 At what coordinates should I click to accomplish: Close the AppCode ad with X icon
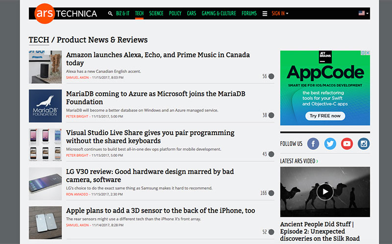(x=368, y=53)
